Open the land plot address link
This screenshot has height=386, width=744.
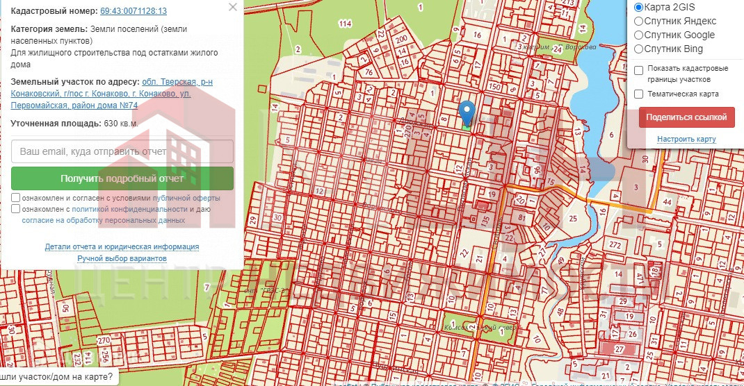[x=111, y=94]
